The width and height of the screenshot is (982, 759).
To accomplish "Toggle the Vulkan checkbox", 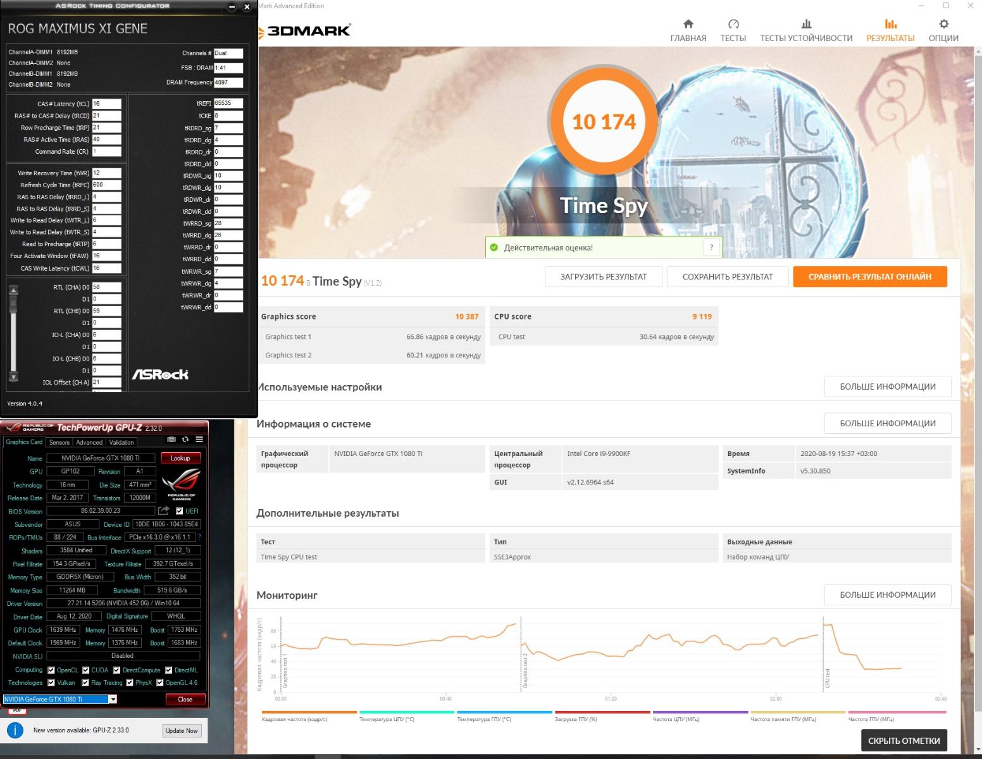I will click(51, 682).
